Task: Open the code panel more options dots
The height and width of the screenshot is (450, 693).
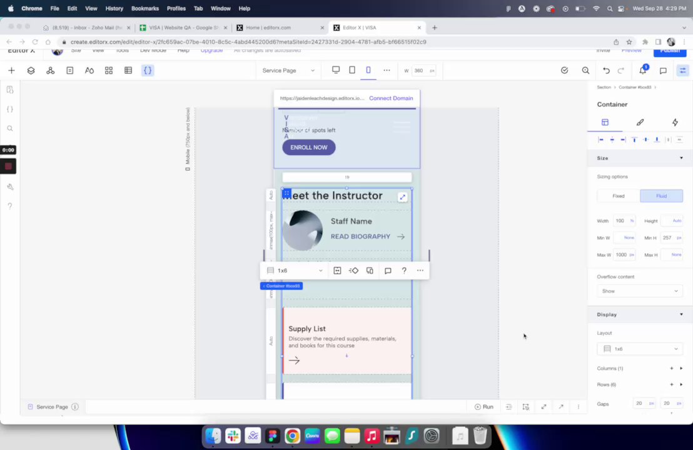Action: (x=578, y=407)
